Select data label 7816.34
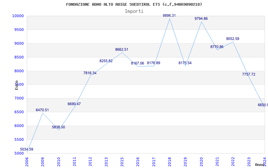Viewport: 268px width, 168px height. click(x=90, y=73)
